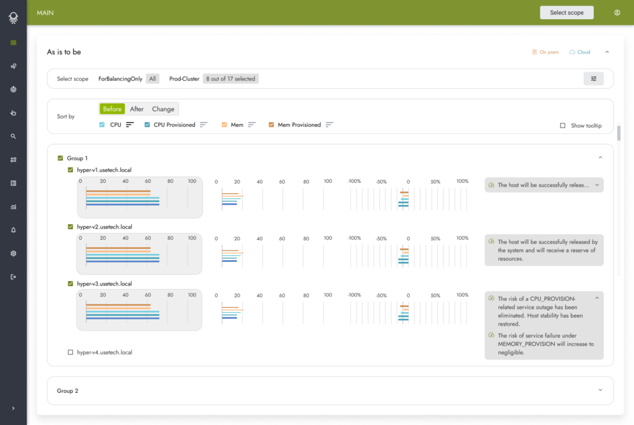Toggle the CPU Provisioned checkbox
Screen dimensions: 634x425
(x=147, y=125)
